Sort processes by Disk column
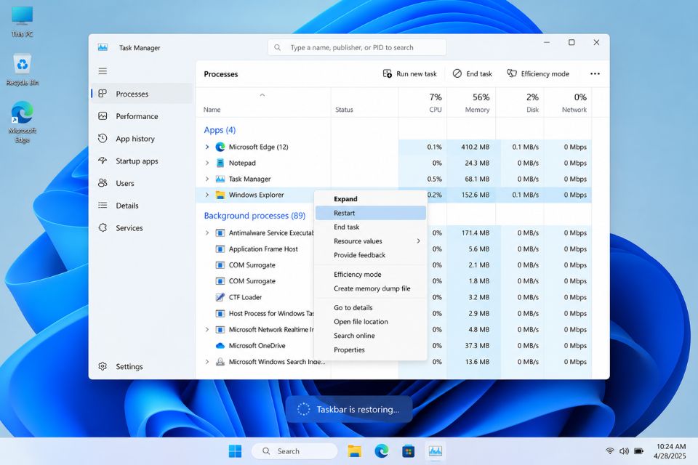The height and width of the screenshot is (465, 698). coord(520,102)
